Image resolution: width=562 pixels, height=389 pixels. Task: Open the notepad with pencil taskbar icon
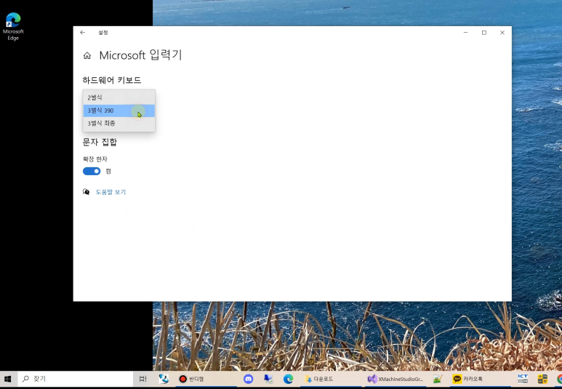click(x=437, y=379)
